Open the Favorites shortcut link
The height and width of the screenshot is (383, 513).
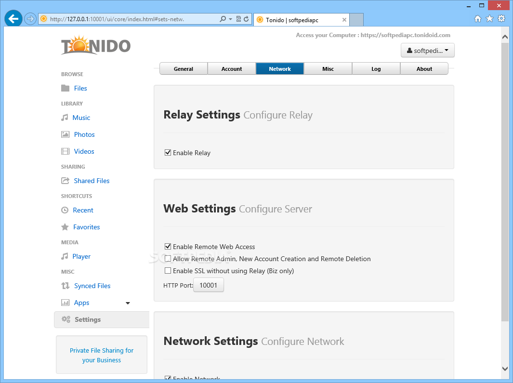(x=86, y=227)
